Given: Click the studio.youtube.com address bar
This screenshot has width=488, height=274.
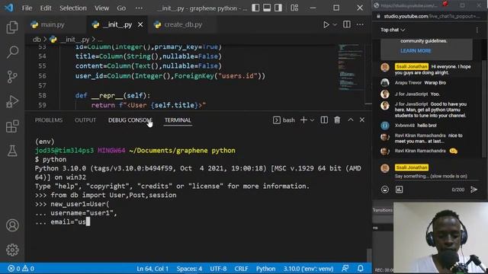Looking at the screenshot, I should point(432,16).
